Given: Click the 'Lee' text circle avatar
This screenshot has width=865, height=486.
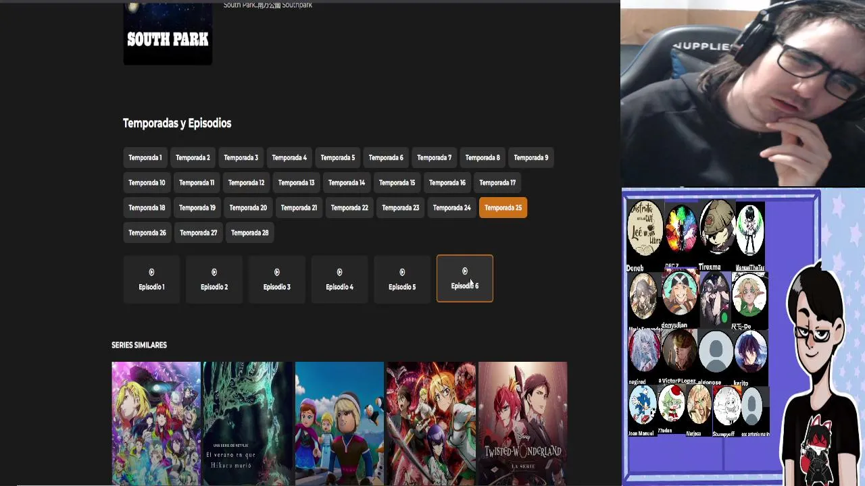Looking at the screenshot, I should [645, 228].
